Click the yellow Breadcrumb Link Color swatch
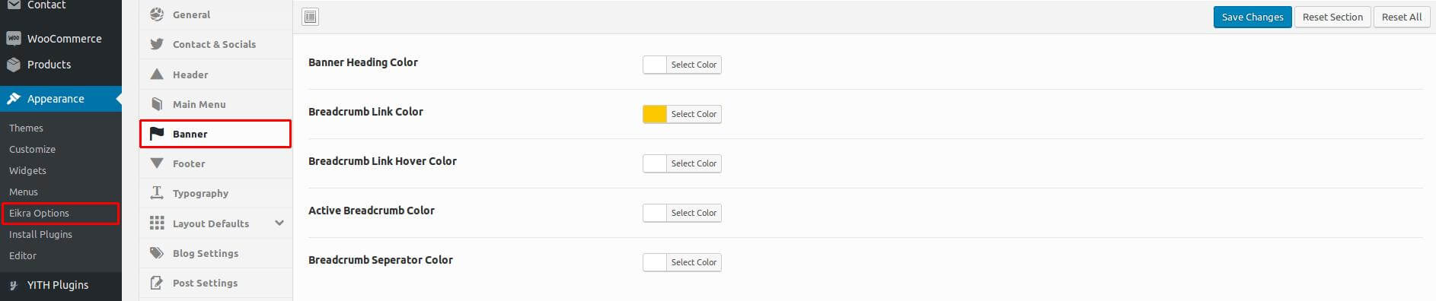This screenshot has width=1436, height=301. tap(655, 114)
